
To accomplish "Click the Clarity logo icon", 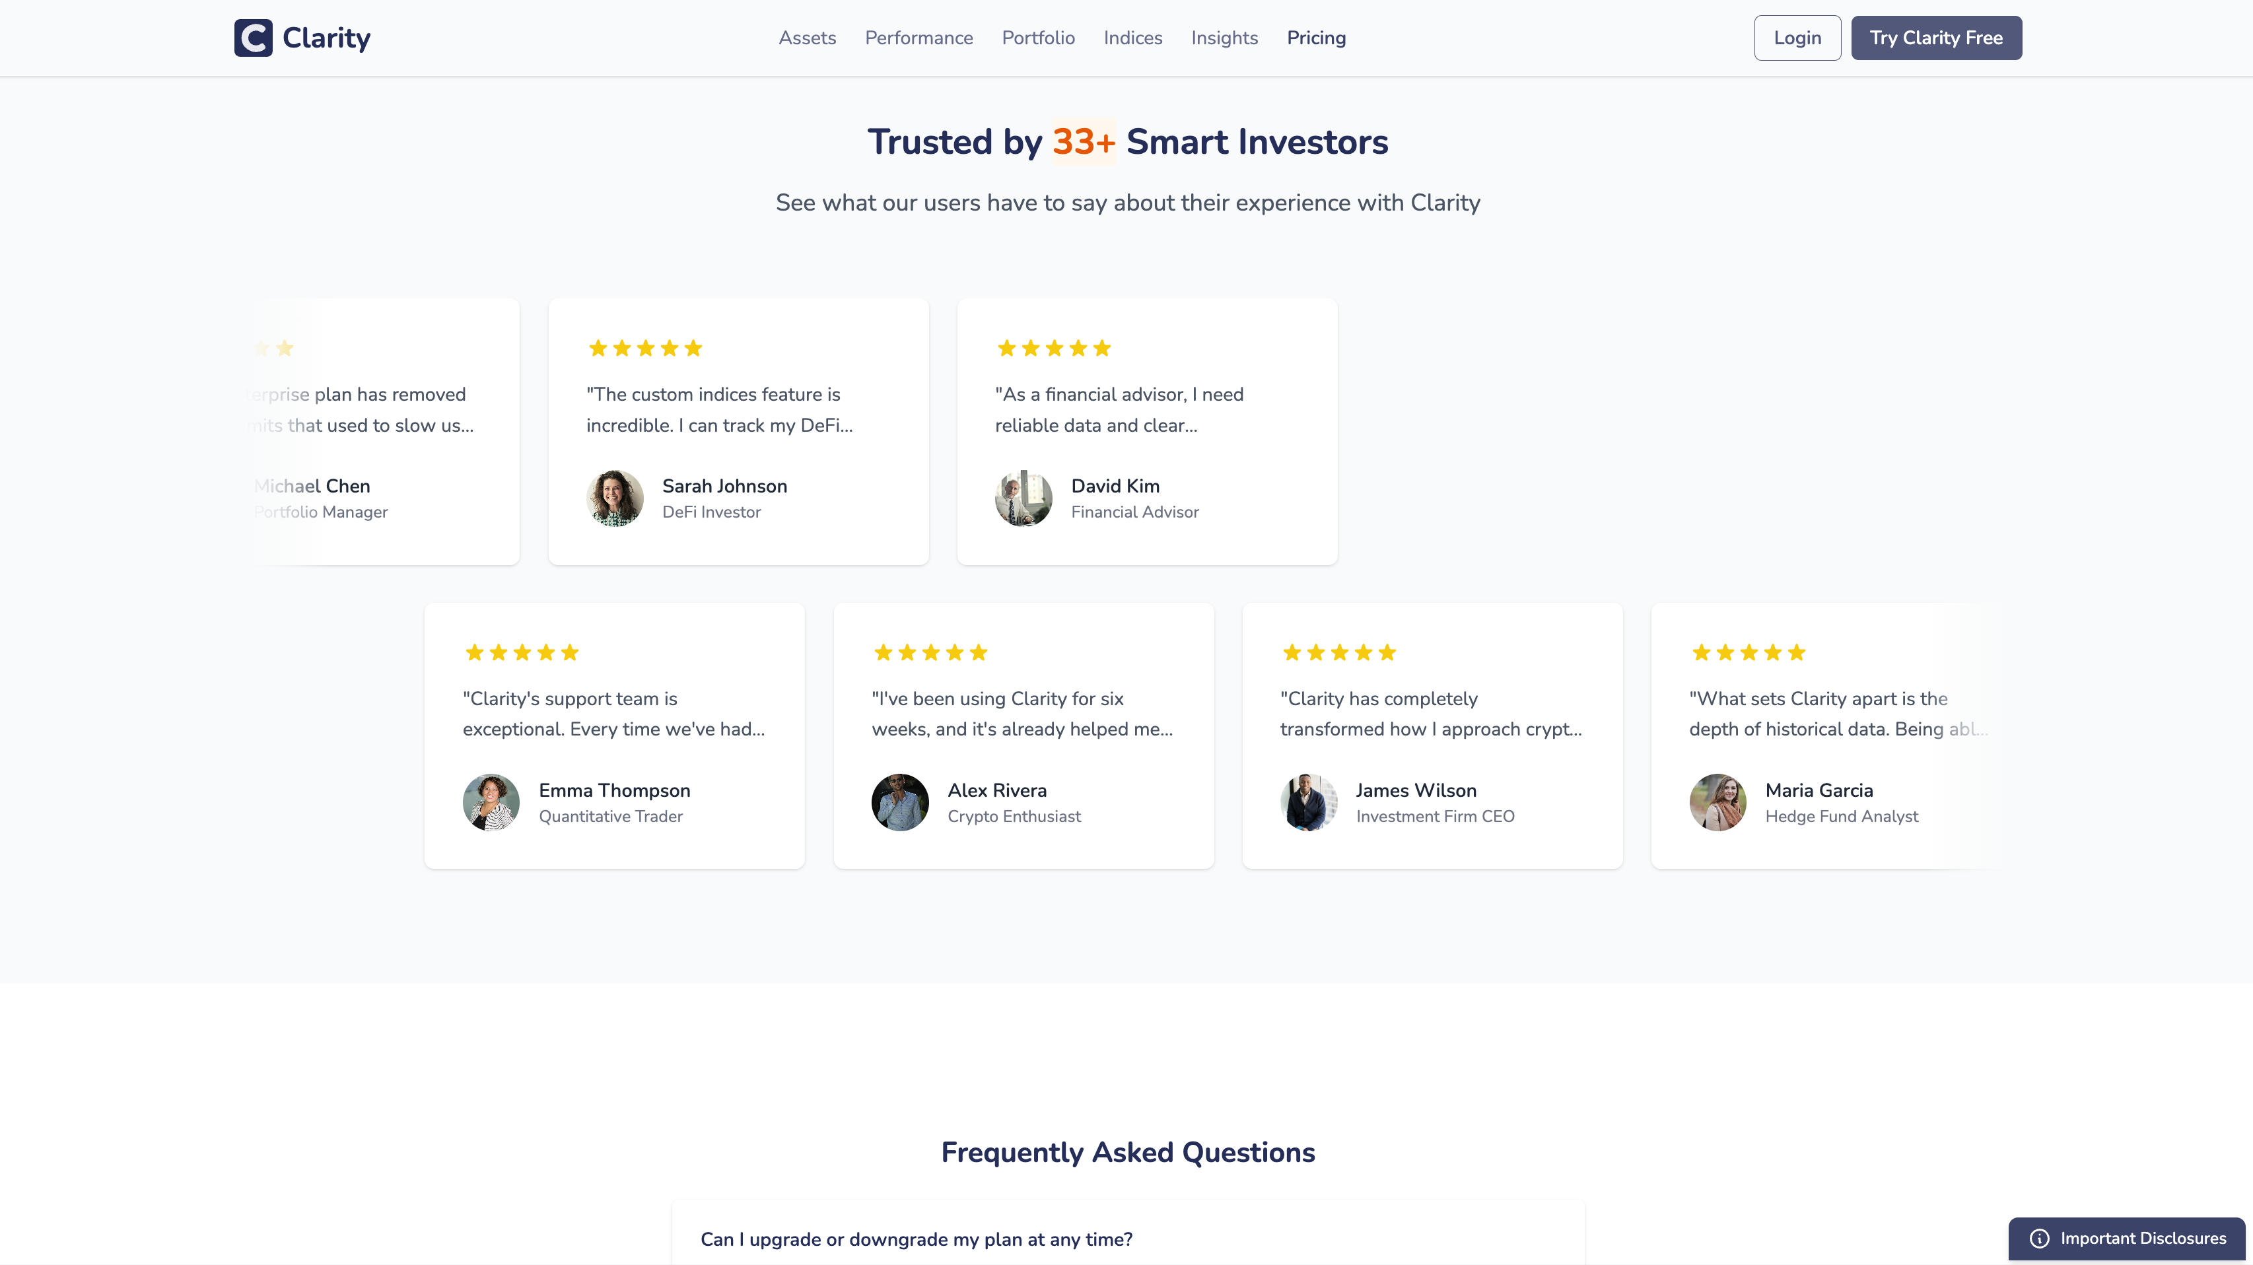I will [x=253, y=38].
